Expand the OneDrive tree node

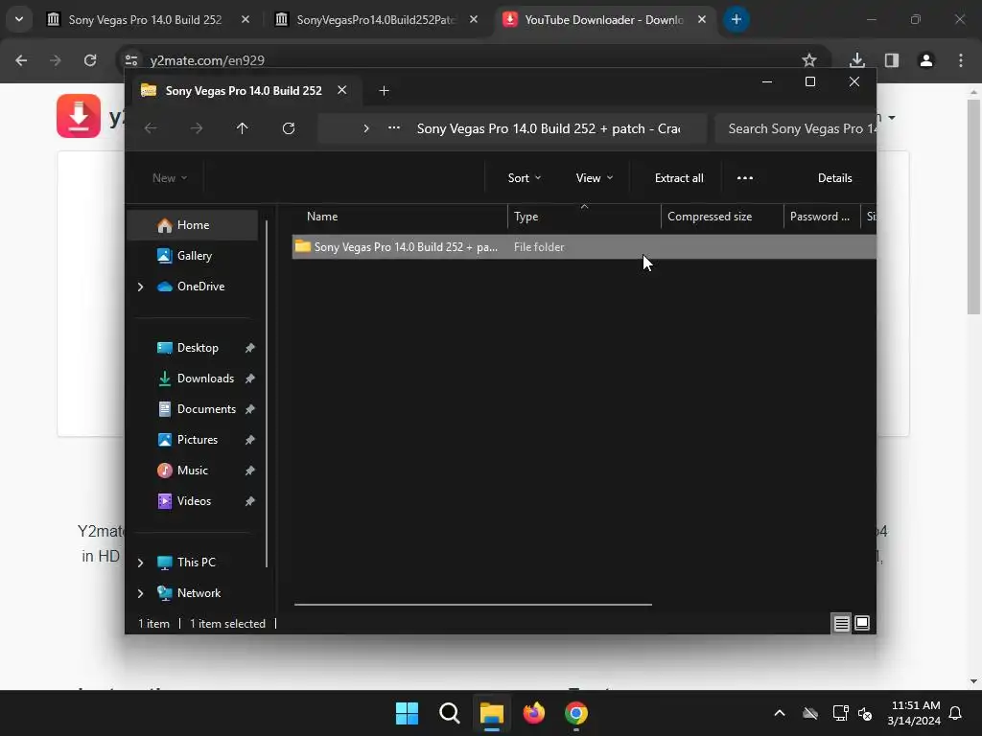(140, 287)
